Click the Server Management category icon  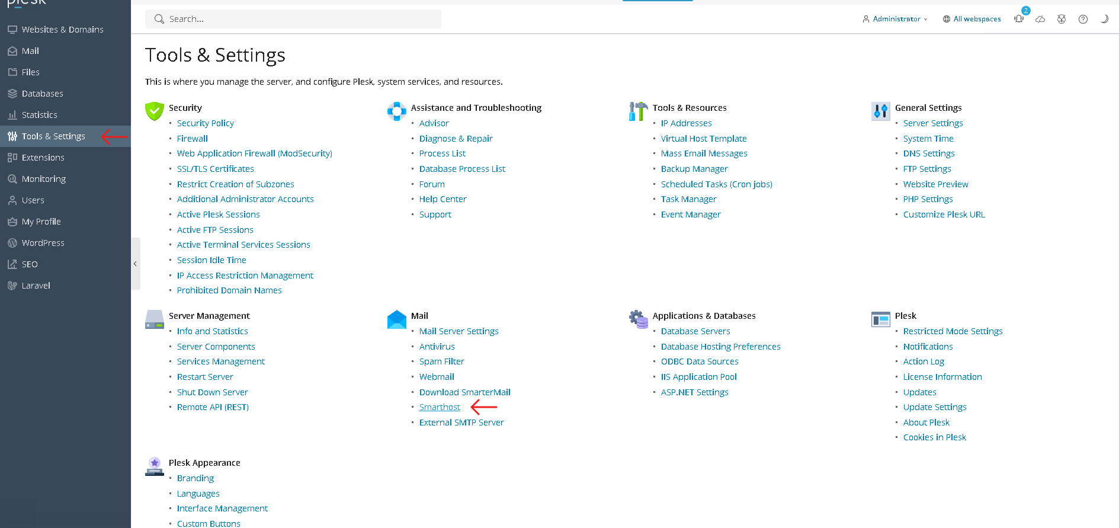[155, 319]
